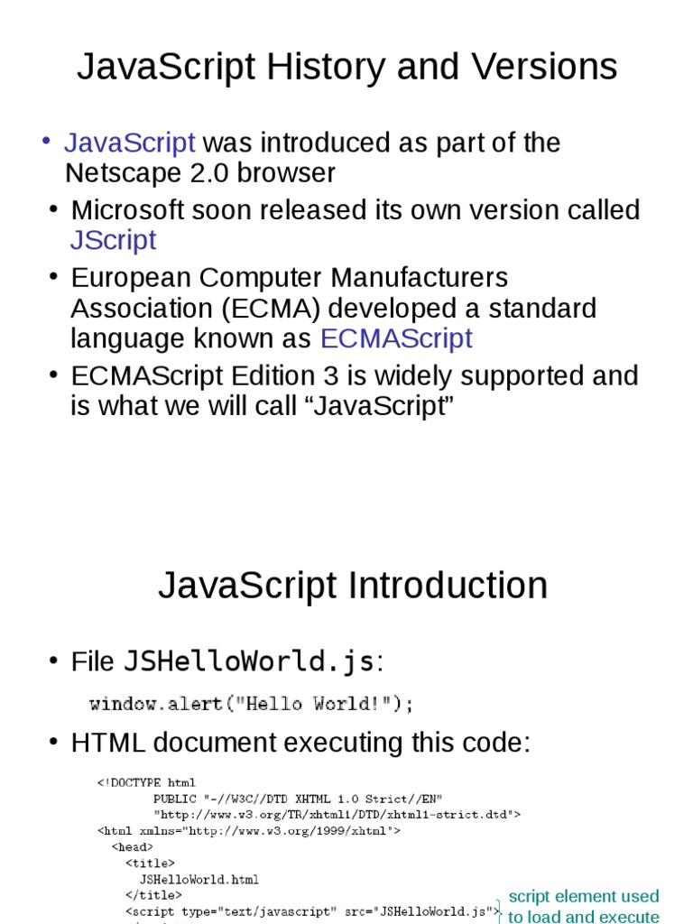Click the 'HTML document executing this code' bullet
Screen dimensions: 693x924
click(301, 744)
